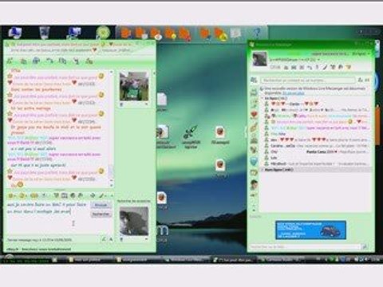Click the phone call icon in chat toolbar
Image resolution: width=383 pixels, height=287 pixels.
click(x=49, y=61)
